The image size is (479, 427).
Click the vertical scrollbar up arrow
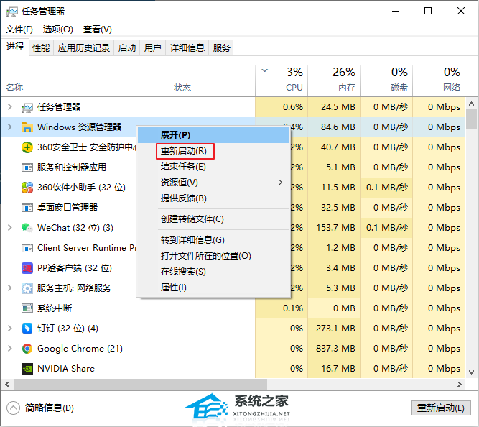coord(471,104)
